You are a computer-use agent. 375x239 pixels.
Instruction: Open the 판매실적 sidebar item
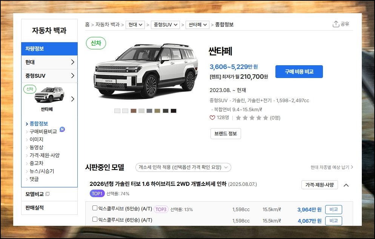[49, 208]
